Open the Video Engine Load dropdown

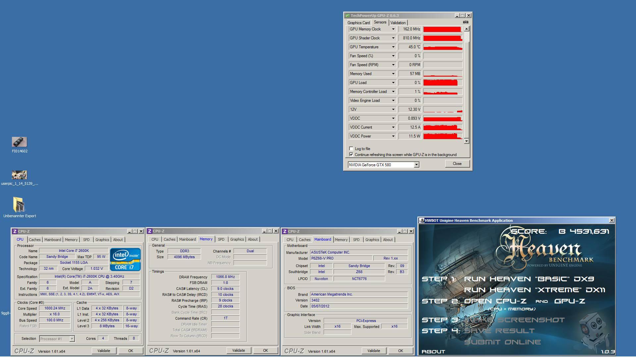point(393,100)
